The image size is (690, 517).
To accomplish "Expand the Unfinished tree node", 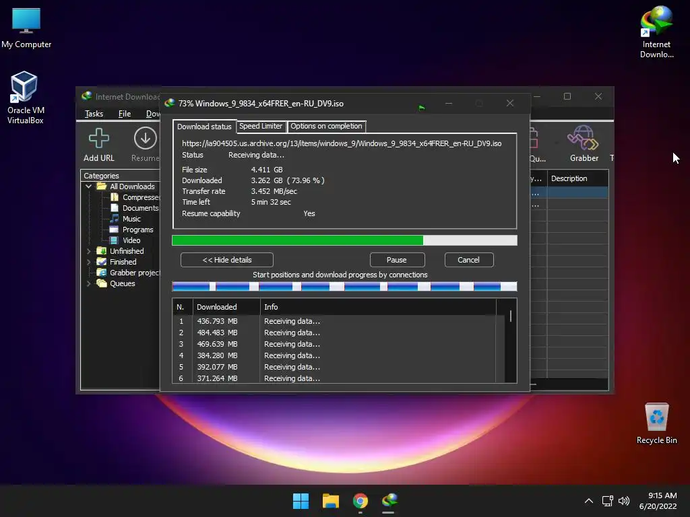I will [x=88, y=251].
